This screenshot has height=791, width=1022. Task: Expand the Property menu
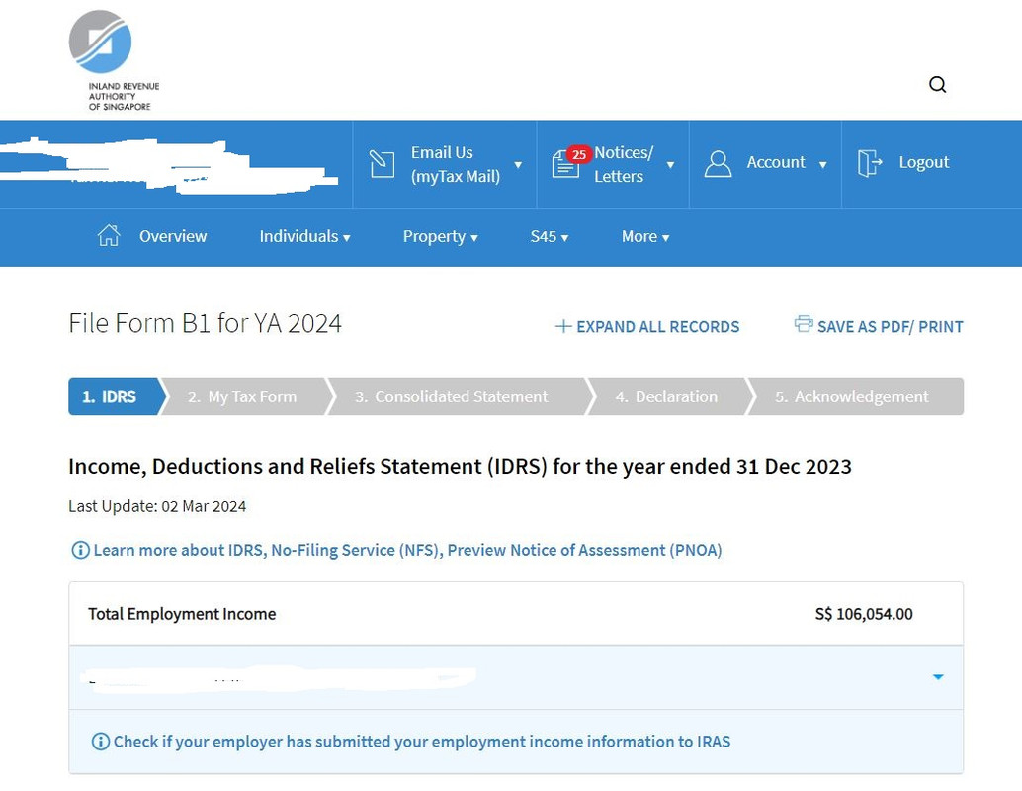[441, 236]
